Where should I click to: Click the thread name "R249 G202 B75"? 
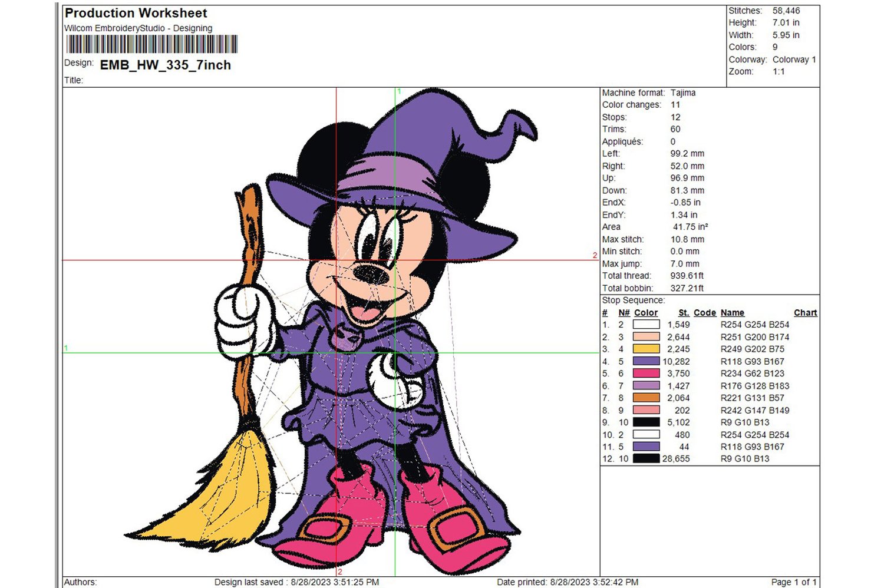(753, 349)
